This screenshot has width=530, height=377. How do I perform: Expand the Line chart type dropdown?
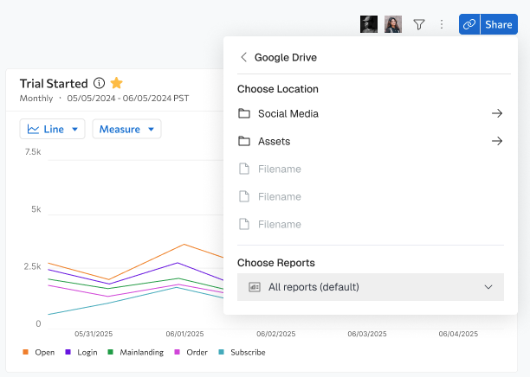point(52,129)
